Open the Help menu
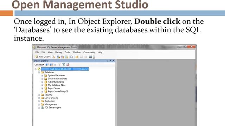The image size is (225, 126). [100, 52]
